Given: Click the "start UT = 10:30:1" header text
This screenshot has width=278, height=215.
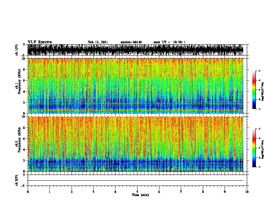Looking at the screenshot, I should tap(170, 42).
